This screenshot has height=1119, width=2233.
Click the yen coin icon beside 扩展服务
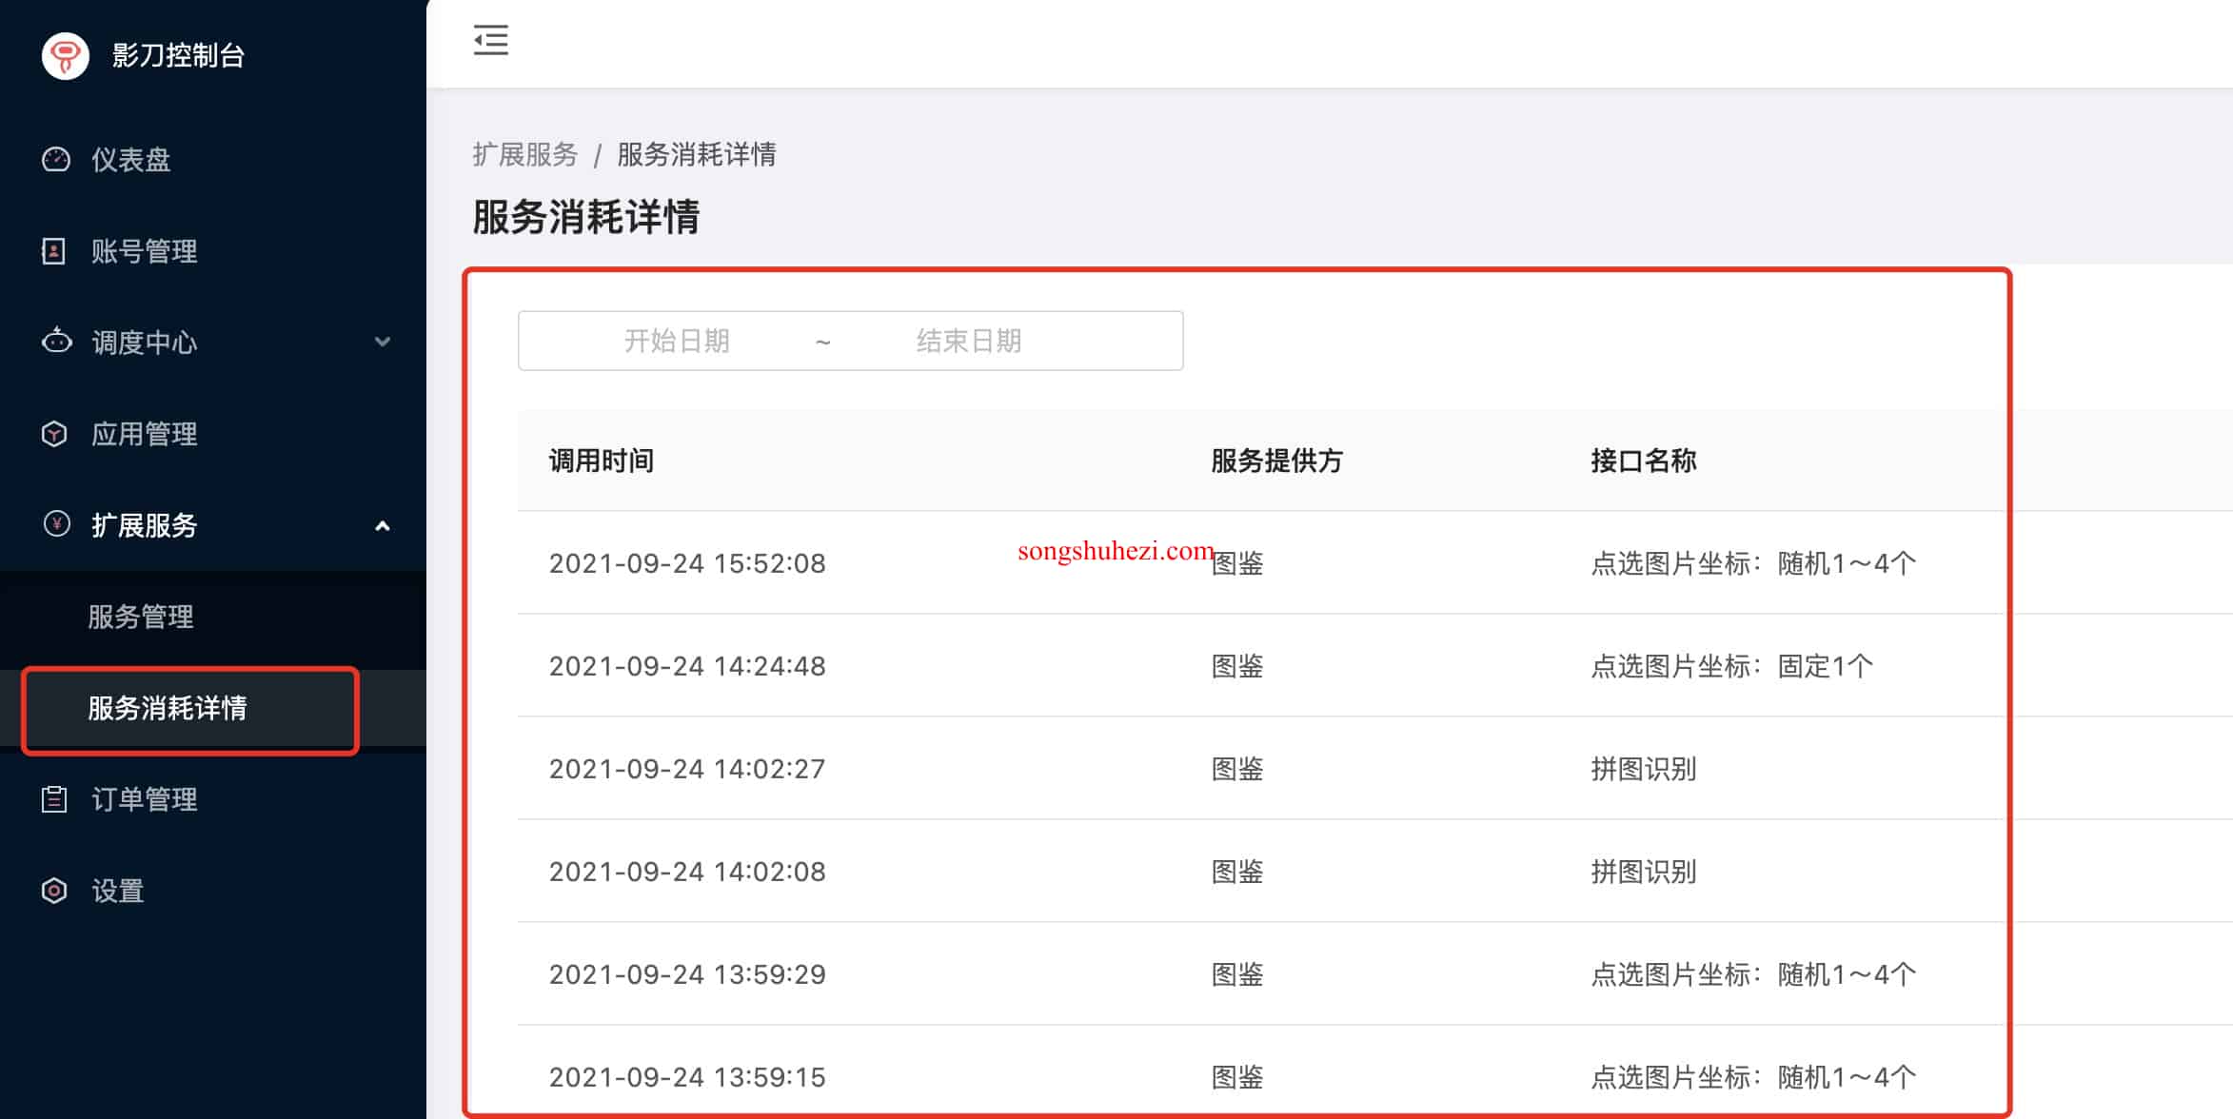[x=57, y=524]
